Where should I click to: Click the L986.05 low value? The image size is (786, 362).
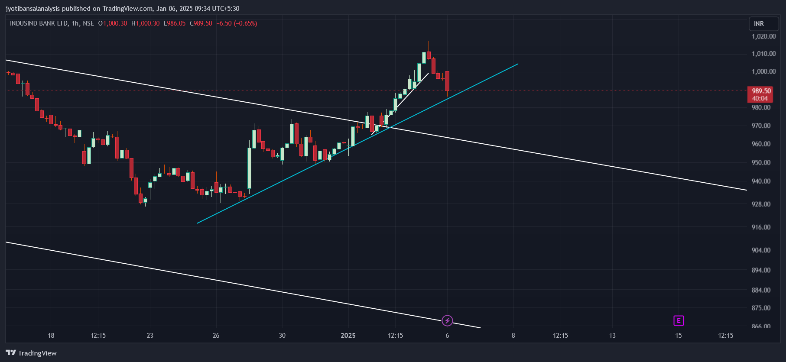174,23
